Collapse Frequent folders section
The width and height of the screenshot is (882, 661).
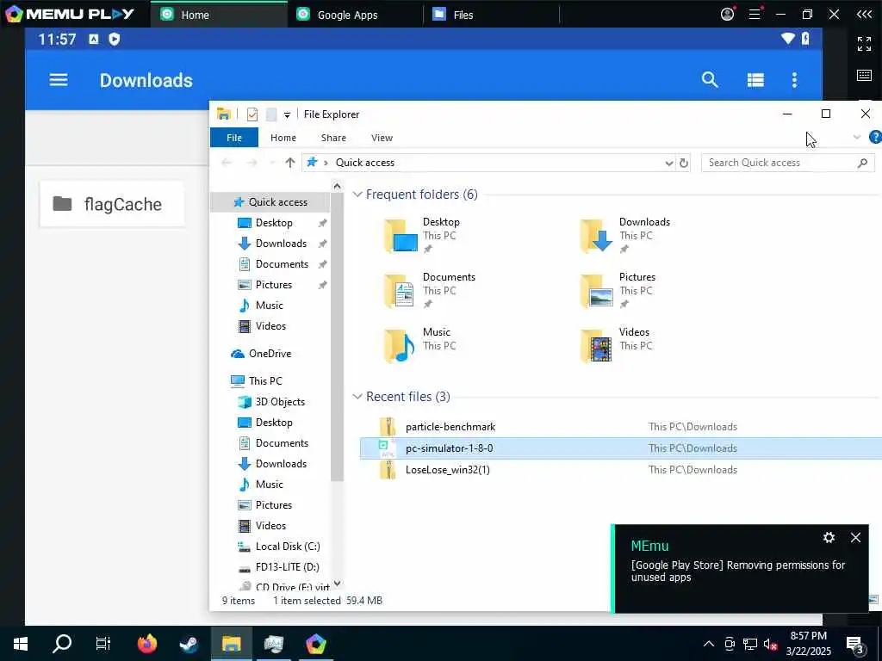pos(357,195)
